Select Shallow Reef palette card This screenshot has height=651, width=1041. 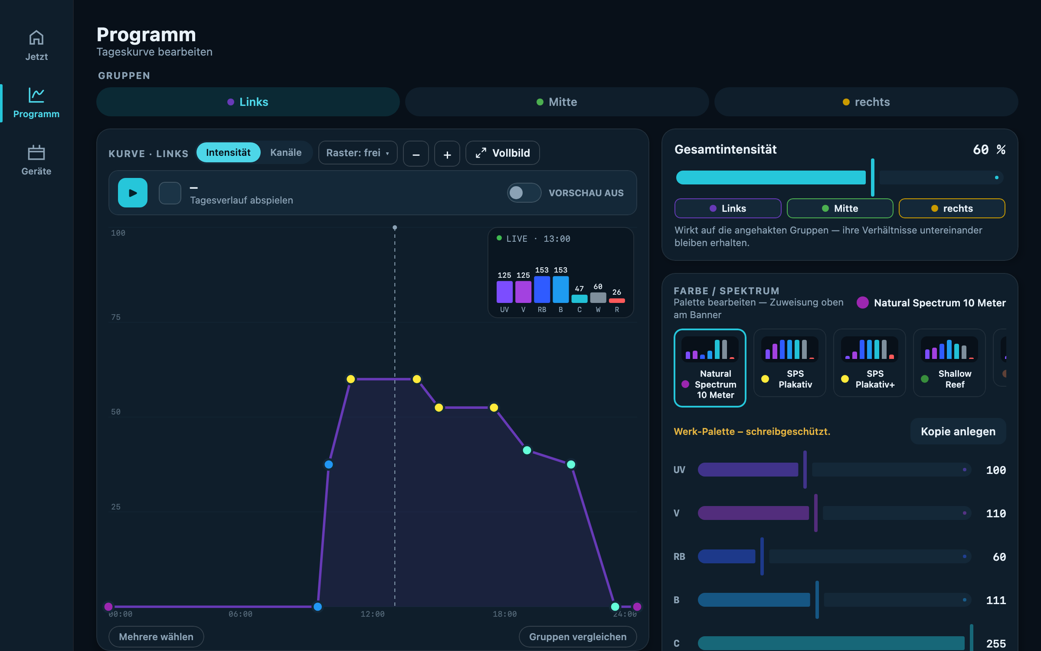point(949,363)
